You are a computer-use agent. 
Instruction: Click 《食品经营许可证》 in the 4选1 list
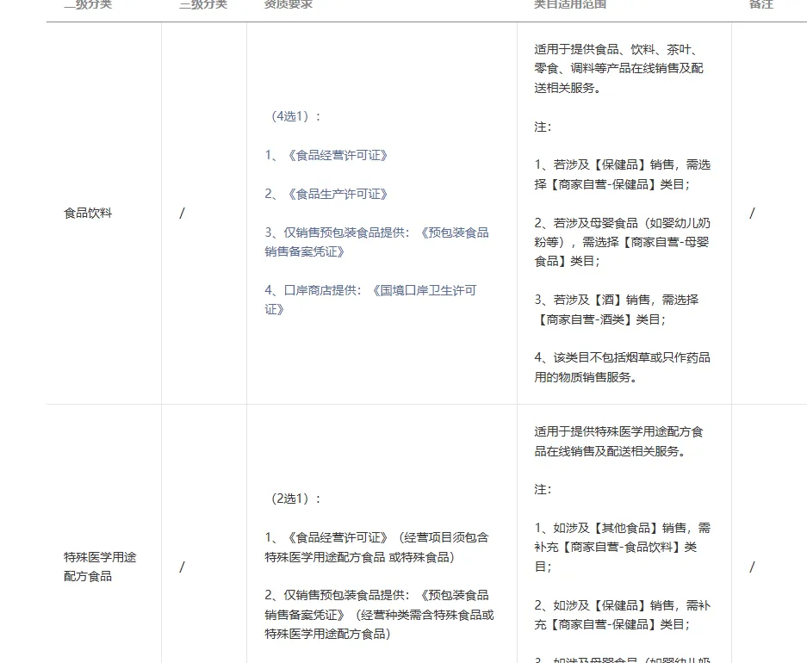(326, 155)
